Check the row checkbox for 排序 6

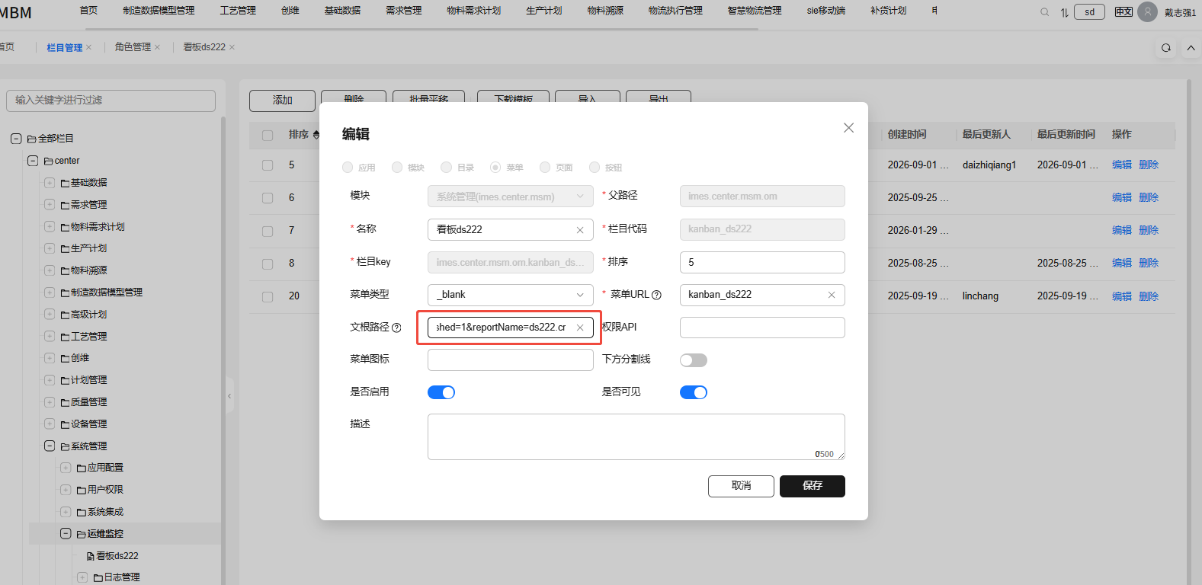tap(268, 198)
